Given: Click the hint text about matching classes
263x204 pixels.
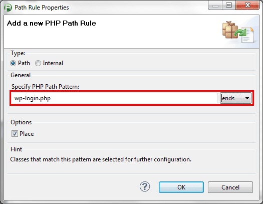Looking at the screenshot, I should [x=101, y=159].
